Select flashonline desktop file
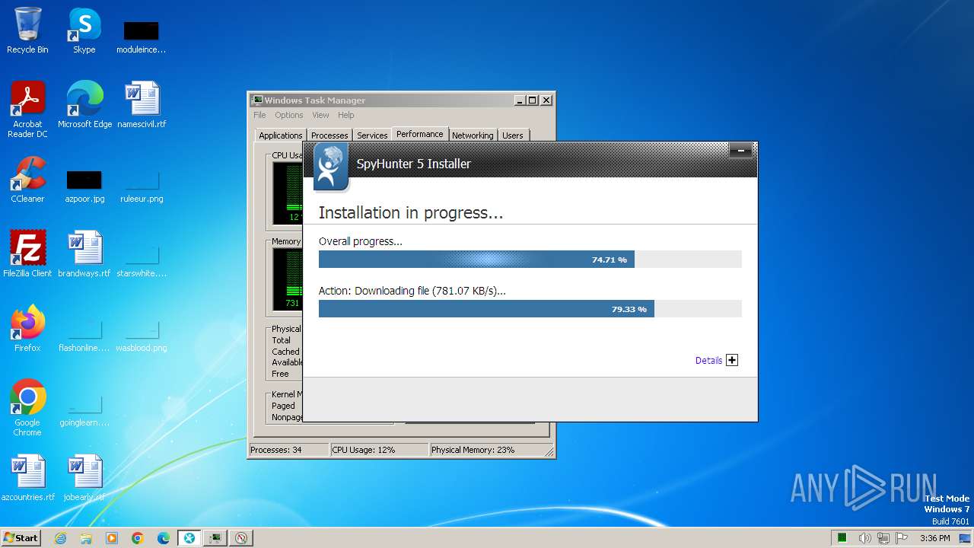The image size is (974, 548). tap(84, 335)
